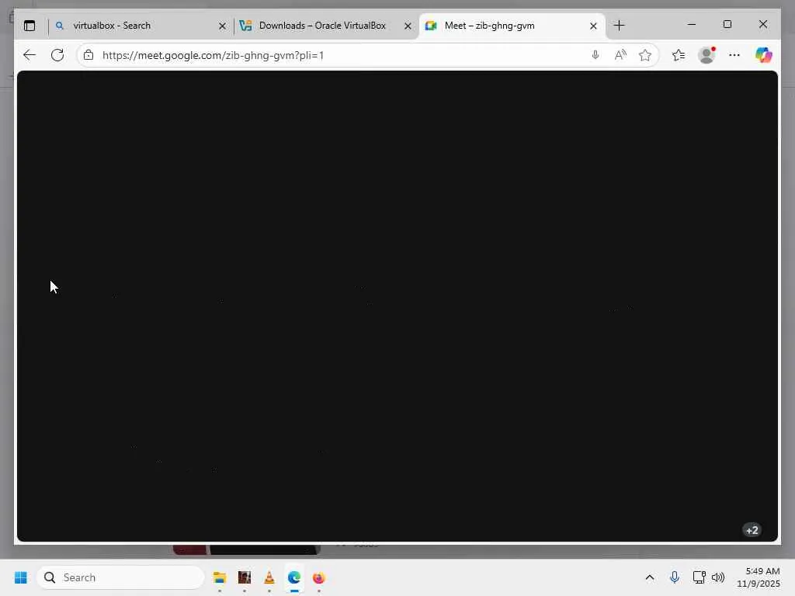Screen dimensions: 795x596
Task: Open microphone indicator in system tray
Action: (x=675, y=577)
